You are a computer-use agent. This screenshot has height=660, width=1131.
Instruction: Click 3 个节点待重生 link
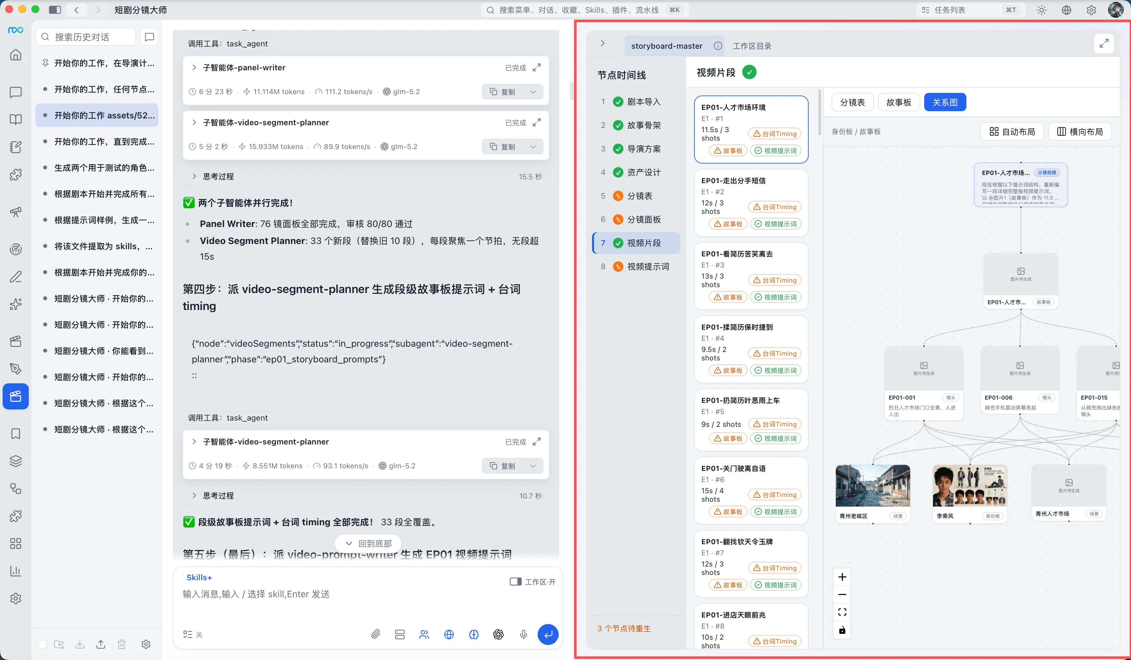[623, 628]
